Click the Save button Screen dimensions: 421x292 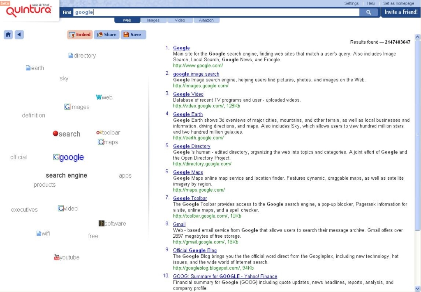pyautogui.click(x=134, y=35)
